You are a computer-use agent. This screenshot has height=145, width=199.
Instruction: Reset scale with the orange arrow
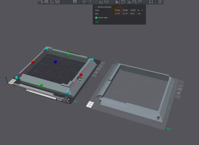click(142, 10)
